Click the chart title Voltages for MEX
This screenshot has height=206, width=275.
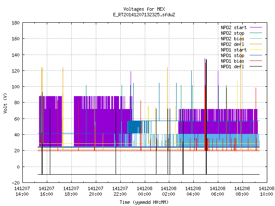coord(144,9)
